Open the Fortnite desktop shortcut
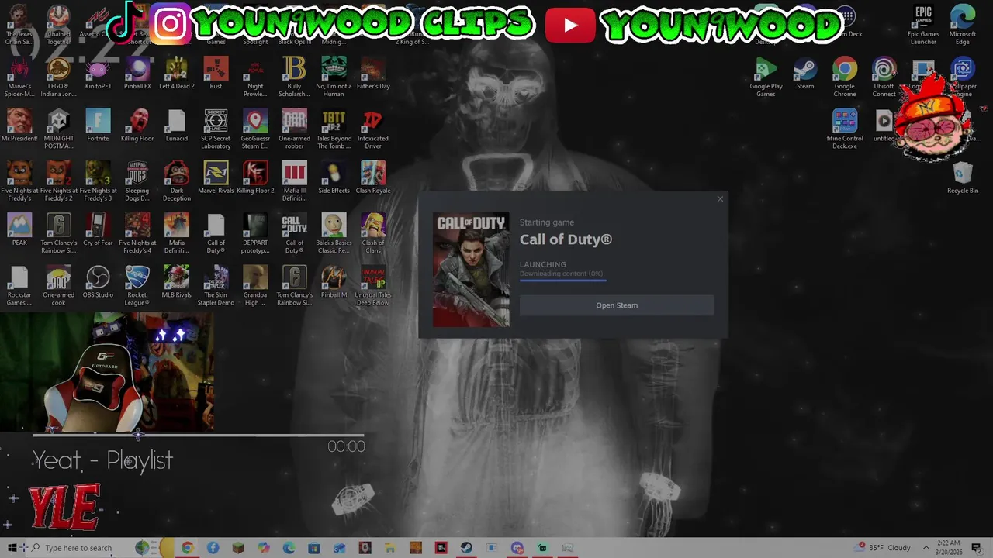 click(98, 126)
